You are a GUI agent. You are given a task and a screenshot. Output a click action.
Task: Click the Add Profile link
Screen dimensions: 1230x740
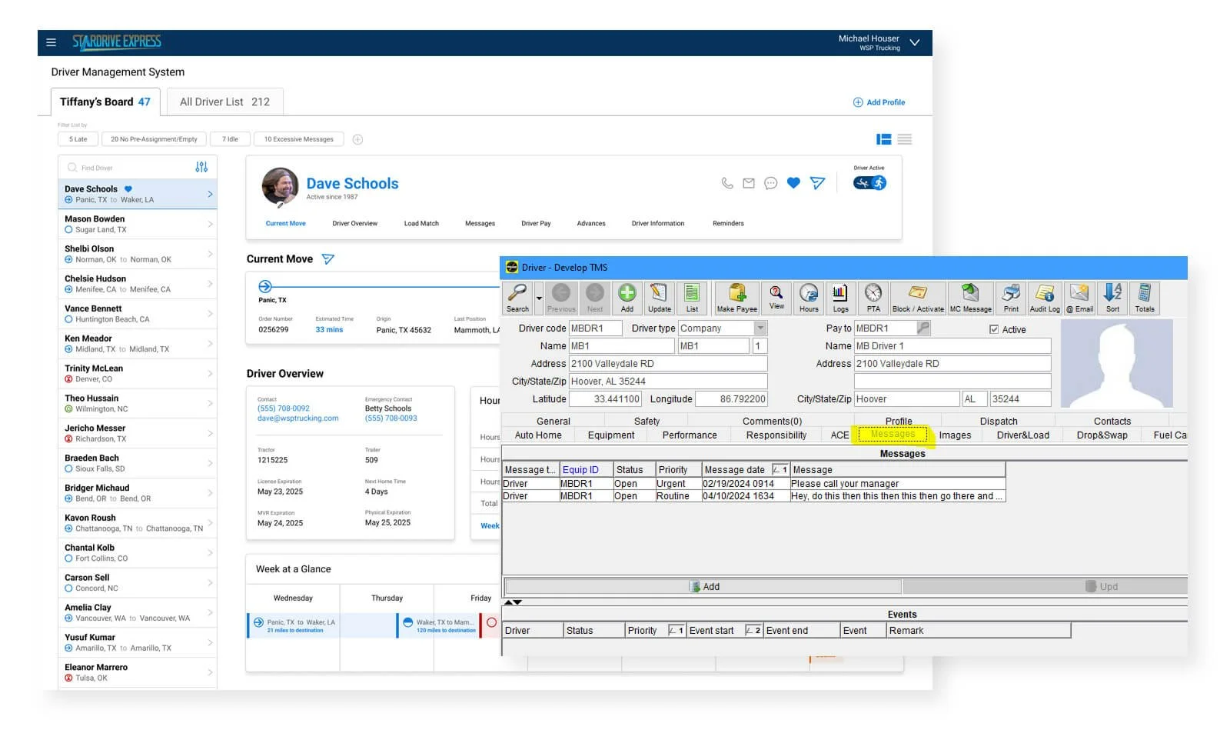(879, 102)
